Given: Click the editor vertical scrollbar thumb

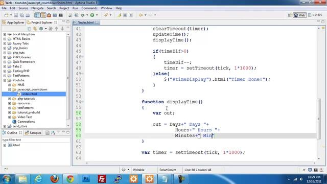Looking at the screenshot, I should 319,119.
